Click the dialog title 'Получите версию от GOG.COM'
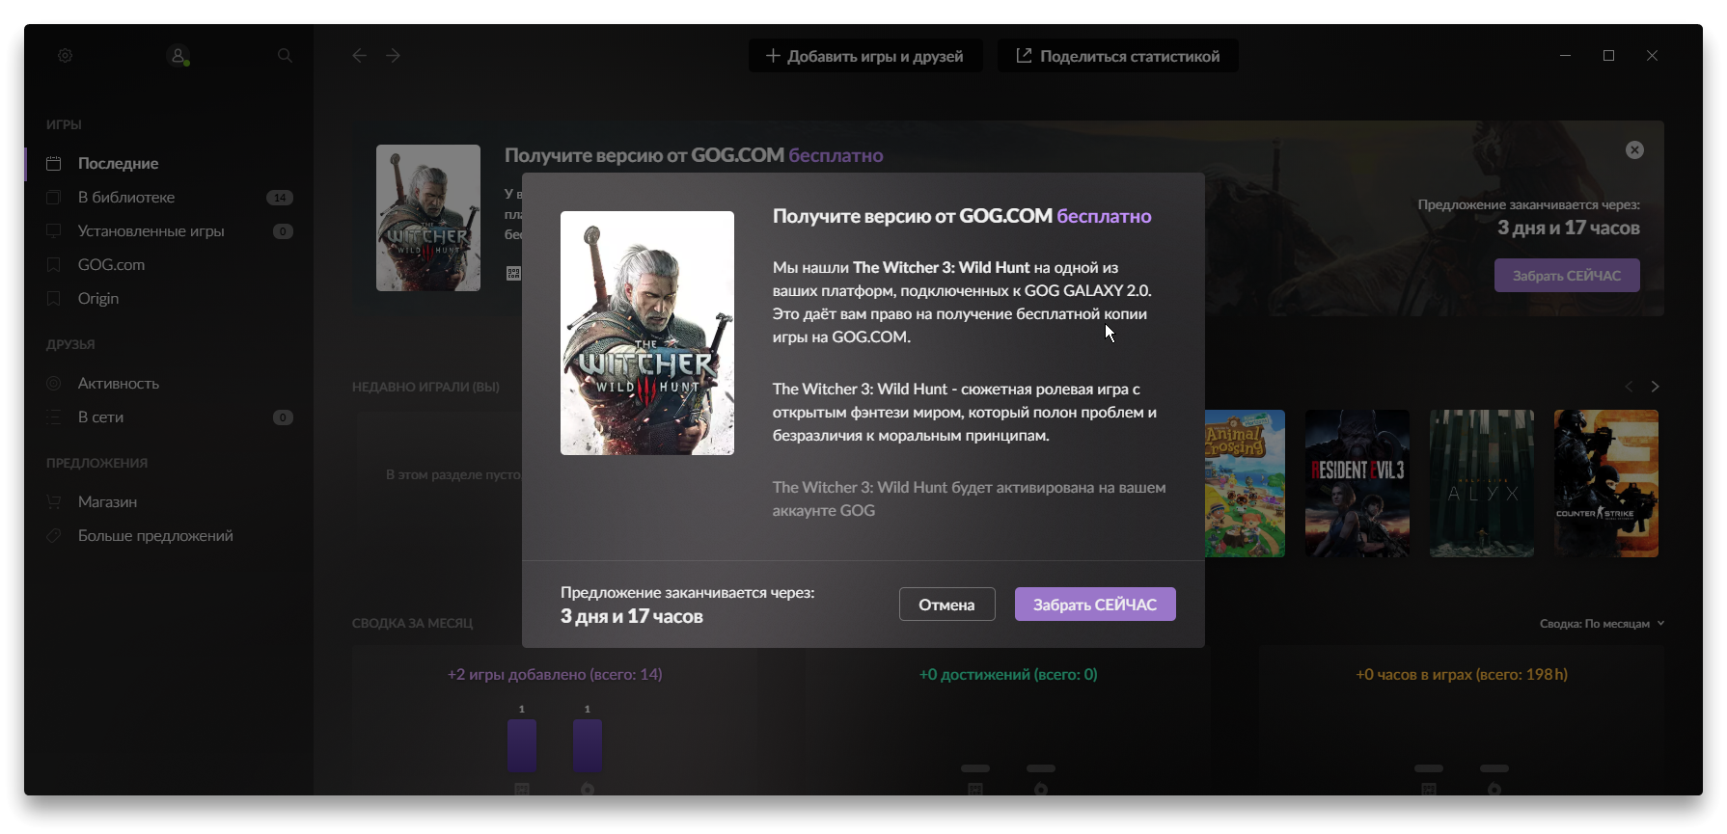 pos(913,216)
